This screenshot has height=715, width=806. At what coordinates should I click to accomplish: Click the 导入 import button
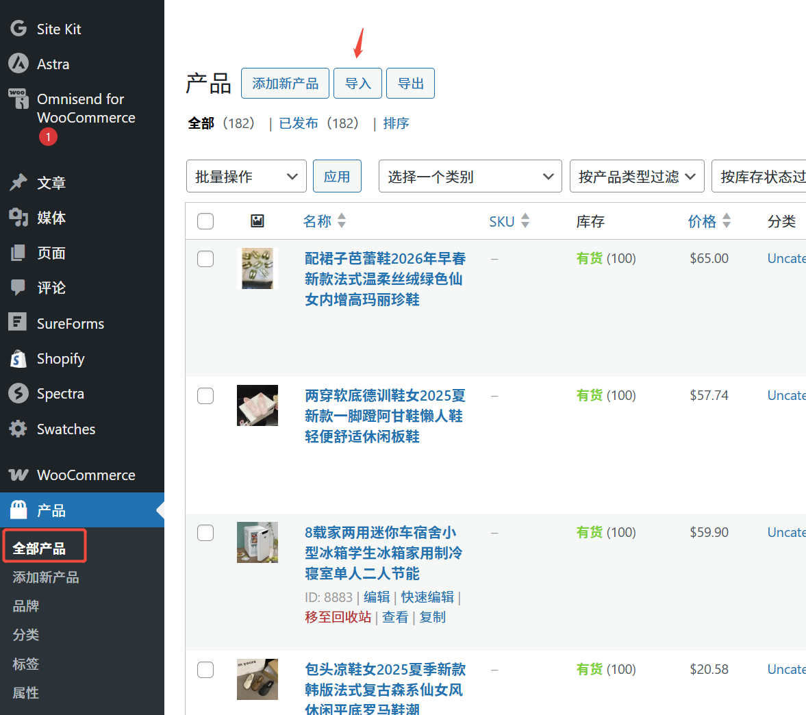click(x=357, y=84)
